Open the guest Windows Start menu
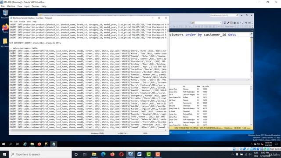Screen dimensions: 281x158 [4, 144]
